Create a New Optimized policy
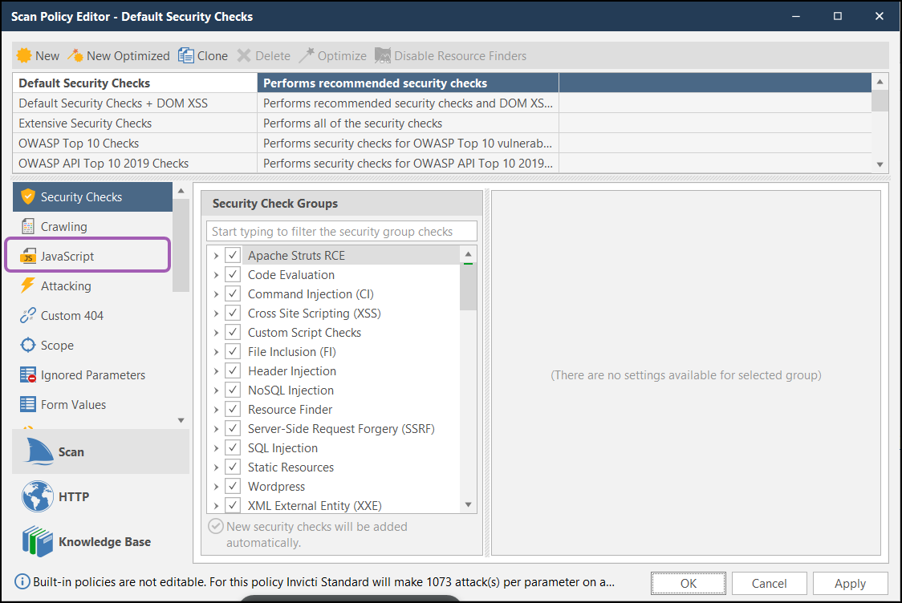902x603 pixels. pyautogui.click(x=119, y=55)
